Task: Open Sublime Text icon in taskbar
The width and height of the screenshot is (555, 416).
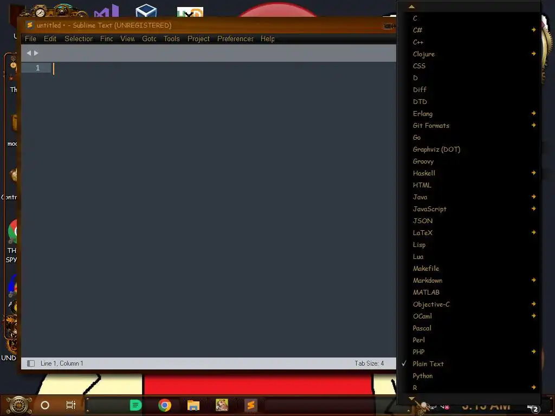Action: [250, 405]
